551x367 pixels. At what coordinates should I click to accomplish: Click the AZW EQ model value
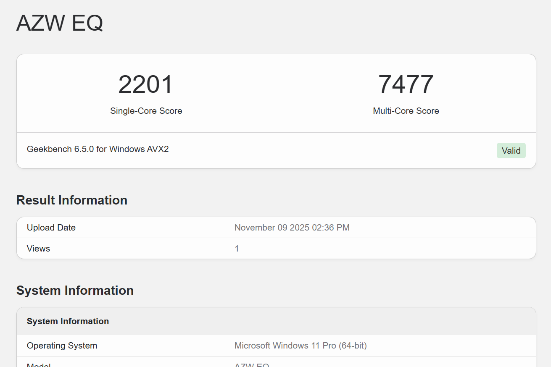point(251,364)
